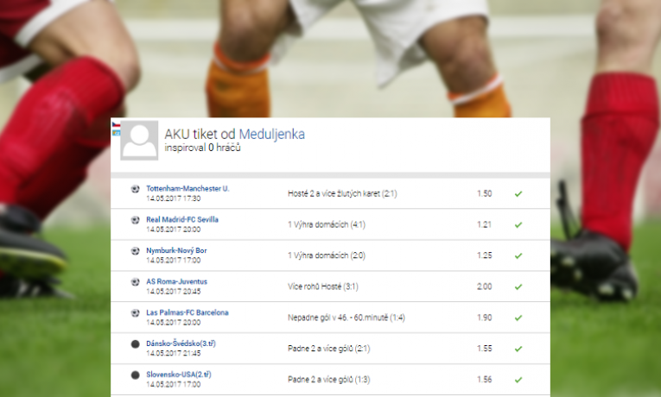Open the Dánsko-Švédsko(3.tř) match link
This screenshot has height=397, width=661.
point(181,343)
